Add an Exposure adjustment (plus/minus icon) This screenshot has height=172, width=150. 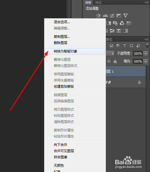coord(119,15)
